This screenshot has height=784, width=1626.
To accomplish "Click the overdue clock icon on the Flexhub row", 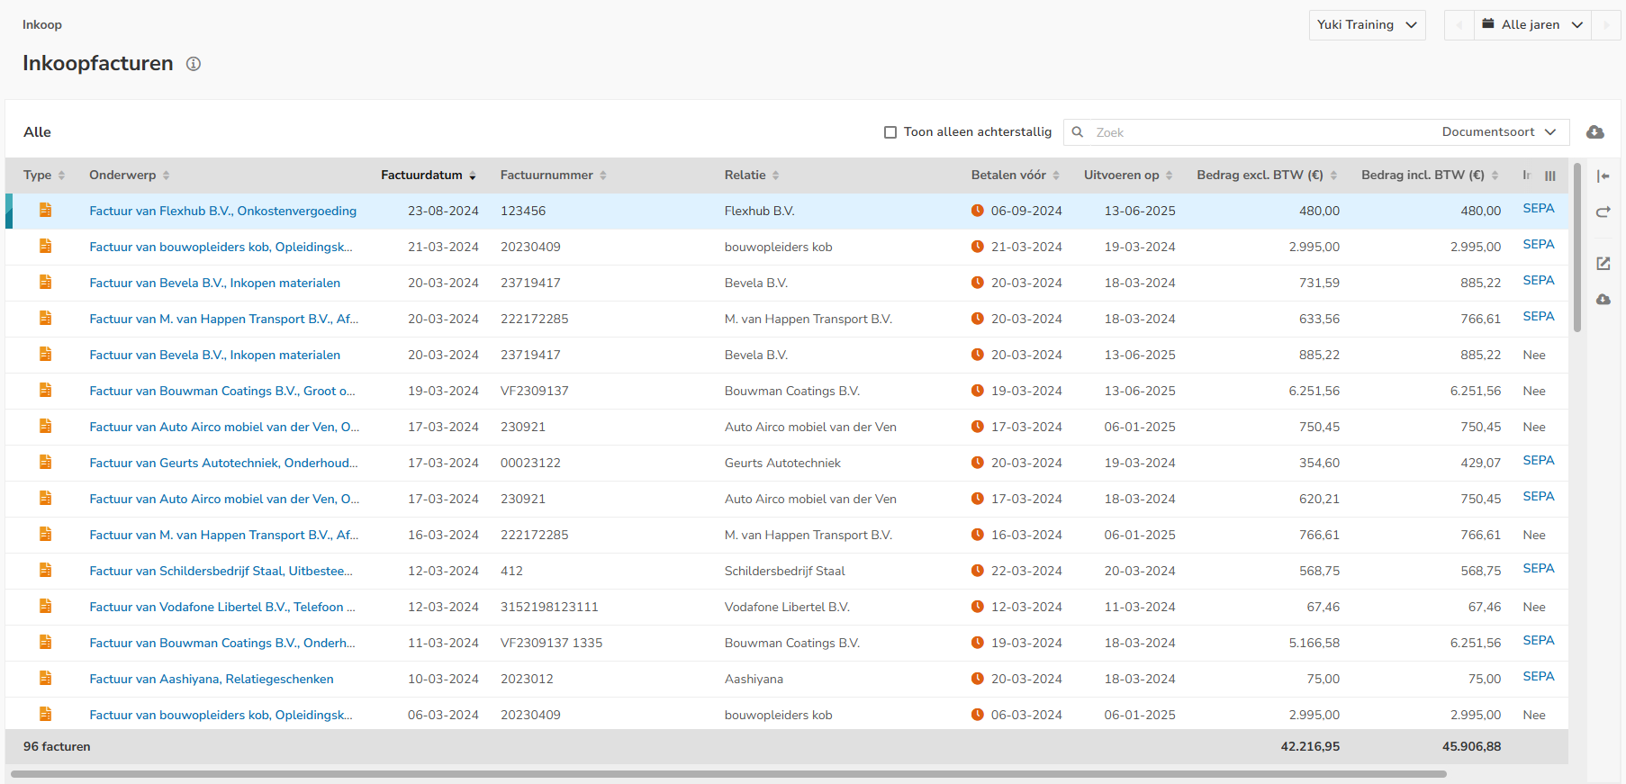I will click(x=978, y=211).
